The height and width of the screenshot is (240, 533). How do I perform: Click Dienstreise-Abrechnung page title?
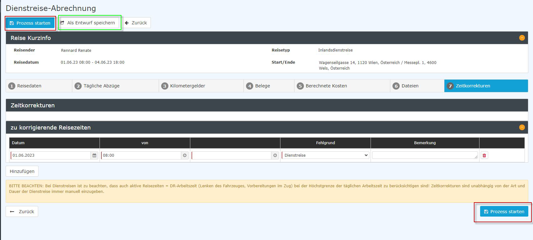[x=51, y=8]
